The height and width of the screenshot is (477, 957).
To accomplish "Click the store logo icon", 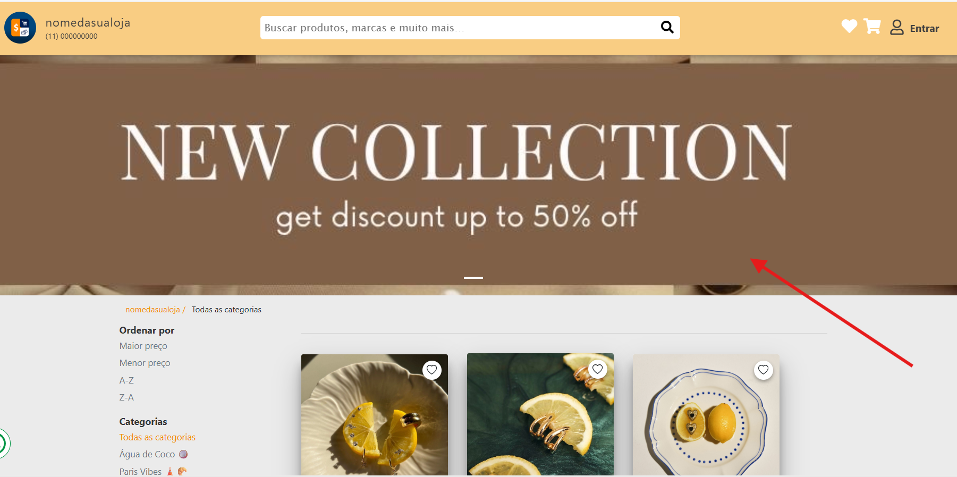I will pos(20,28).
